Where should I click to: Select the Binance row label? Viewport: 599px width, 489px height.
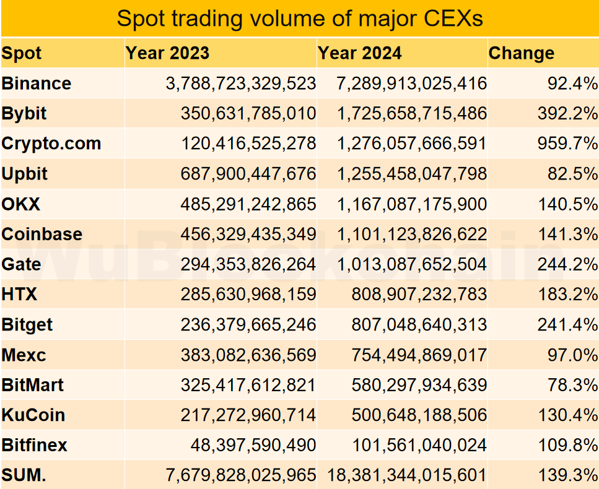[37, 84]
